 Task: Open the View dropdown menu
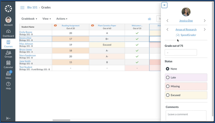[47, 19]
